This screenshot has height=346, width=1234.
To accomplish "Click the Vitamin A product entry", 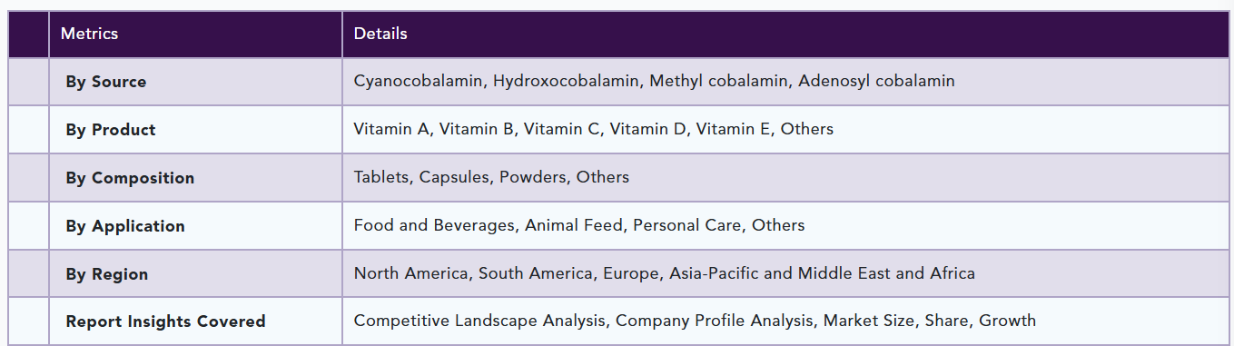I will pos(391,129).
